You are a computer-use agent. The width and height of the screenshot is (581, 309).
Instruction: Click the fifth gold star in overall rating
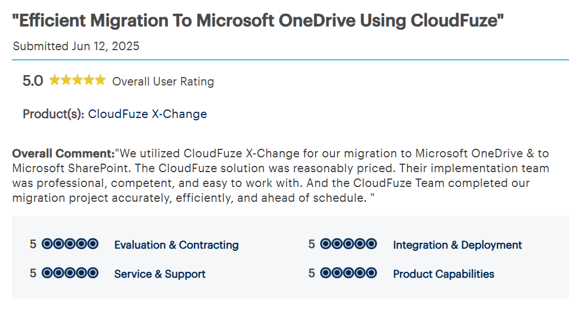click(x=100, y=80)
